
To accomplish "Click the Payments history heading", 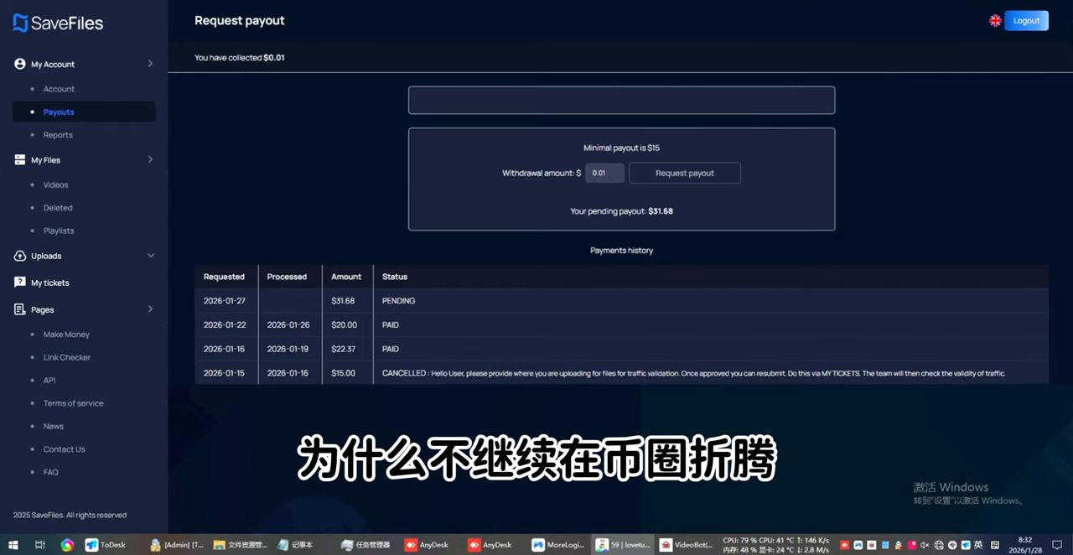I will point(621,251).
